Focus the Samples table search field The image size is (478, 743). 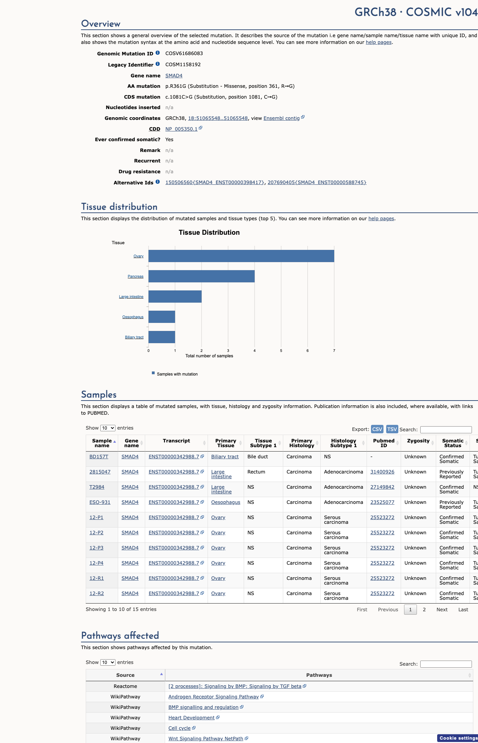[446, 430]
